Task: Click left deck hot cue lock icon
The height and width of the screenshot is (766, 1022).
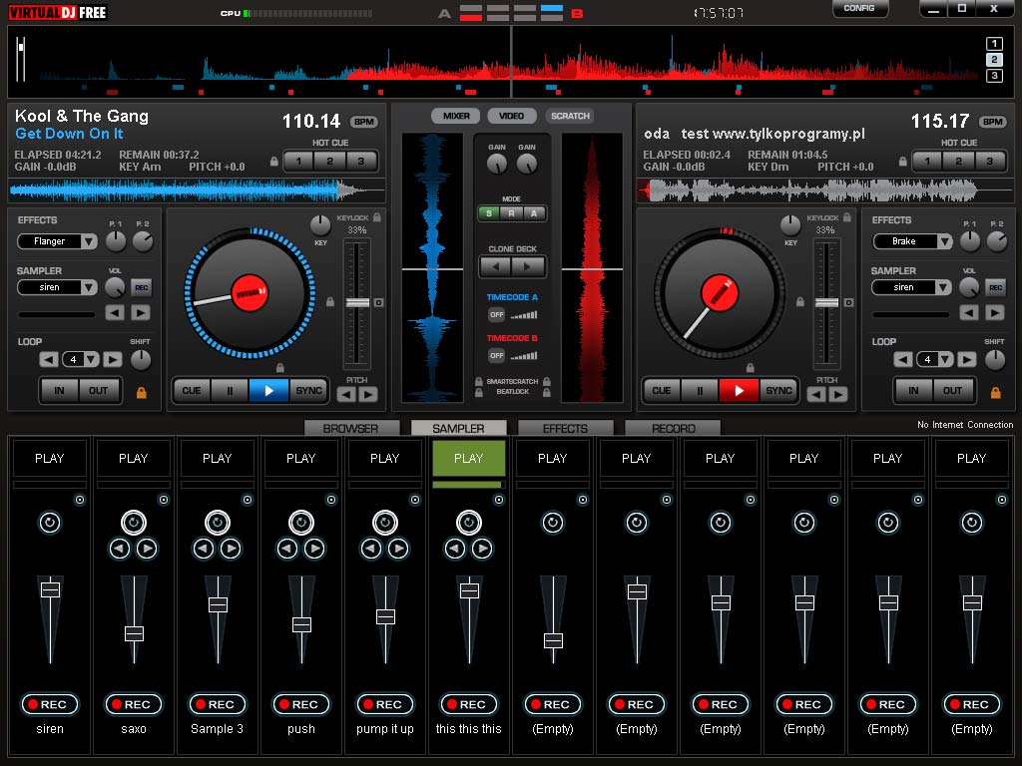Action: pos(274,161)
